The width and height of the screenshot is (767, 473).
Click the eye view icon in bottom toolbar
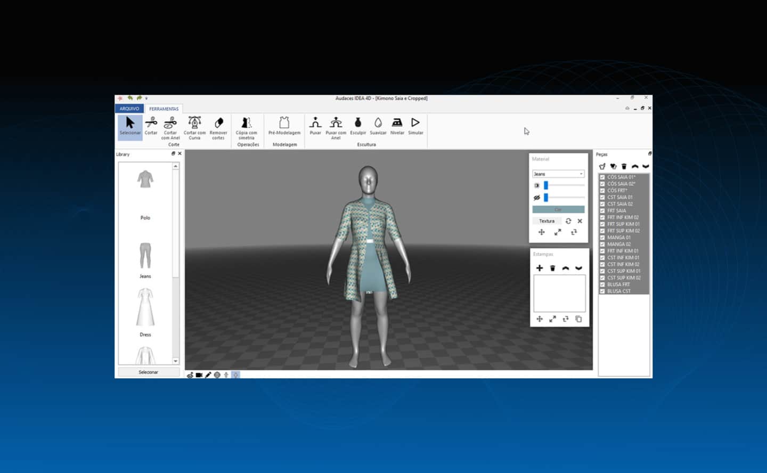[x=190, y=375]
